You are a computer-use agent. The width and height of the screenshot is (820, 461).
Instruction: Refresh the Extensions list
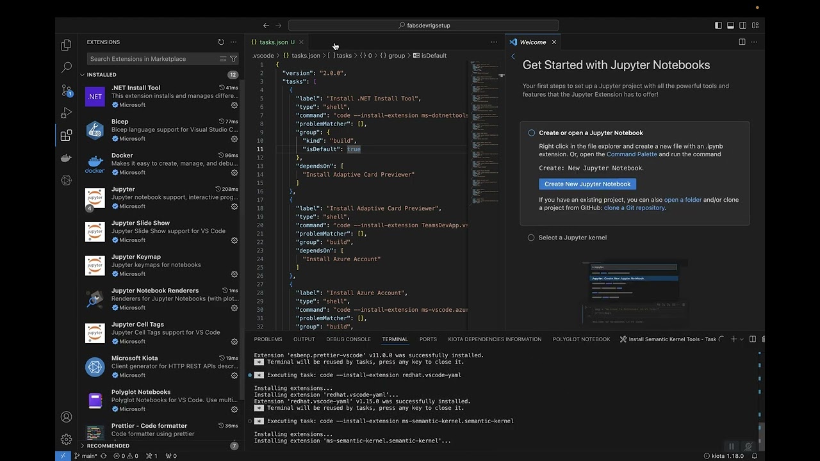coord(221,42)
